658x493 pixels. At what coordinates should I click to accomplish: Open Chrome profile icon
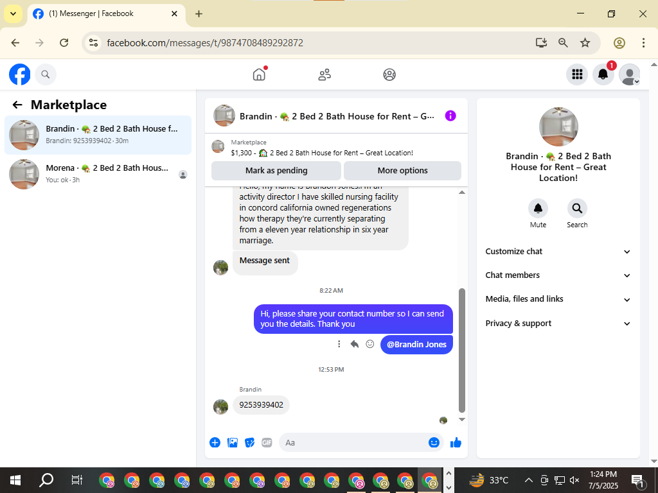[x=619, y=43]
